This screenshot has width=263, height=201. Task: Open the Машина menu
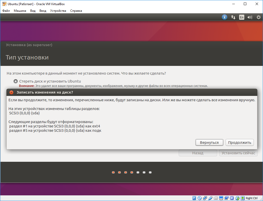pos(20,11)
